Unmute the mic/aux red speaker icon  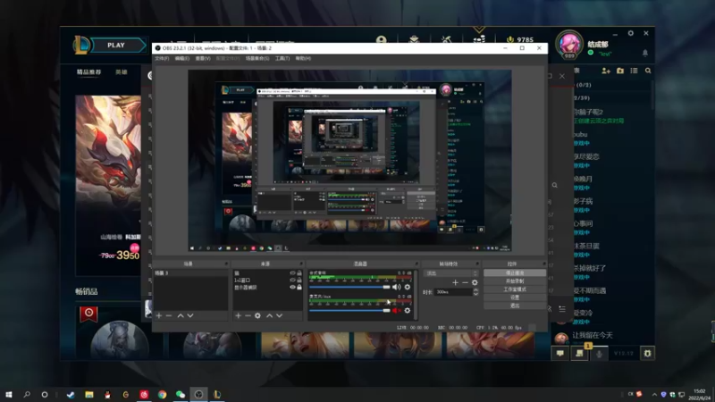tap(397, 310)
